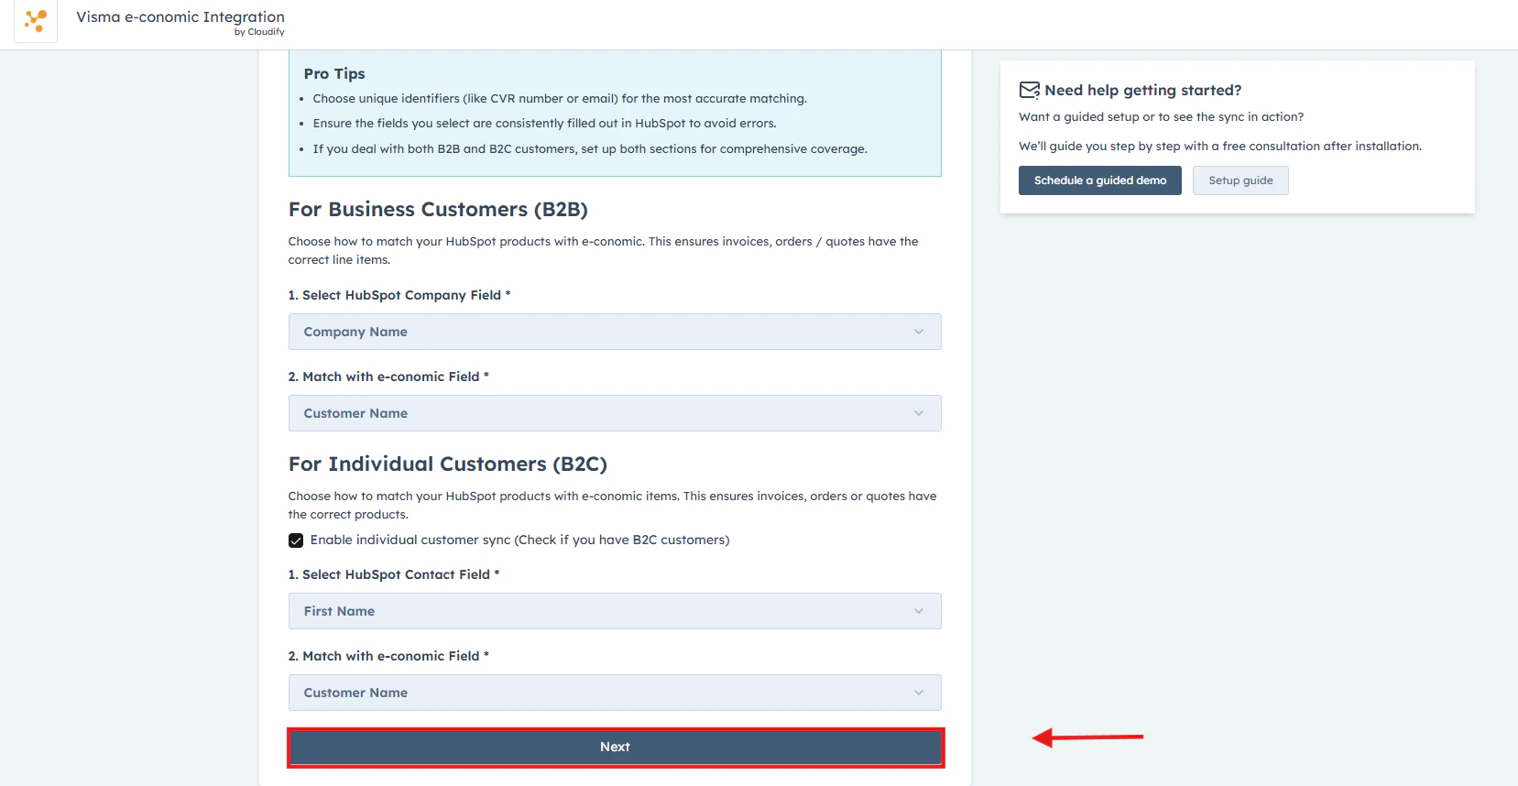The height and width of the screenshot is (786, 1518).
Task: Open the B2B HubSpot Company Field dropdown
Action: [615, 332]
